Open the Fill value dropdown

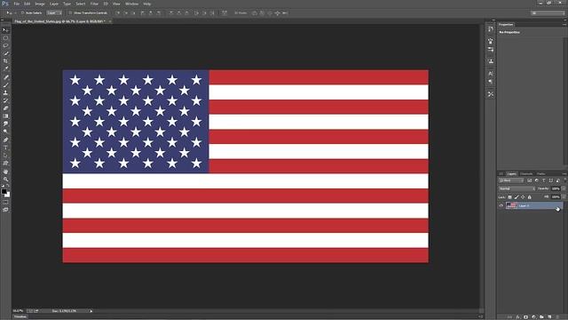pos(563,197)
